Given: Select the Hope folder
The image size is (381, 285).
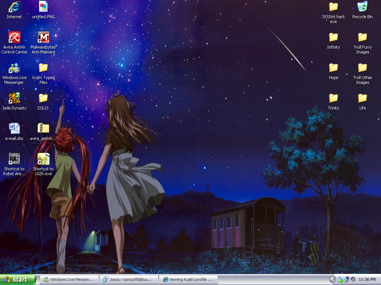Looking at the screenshot, I should point(333,68).
